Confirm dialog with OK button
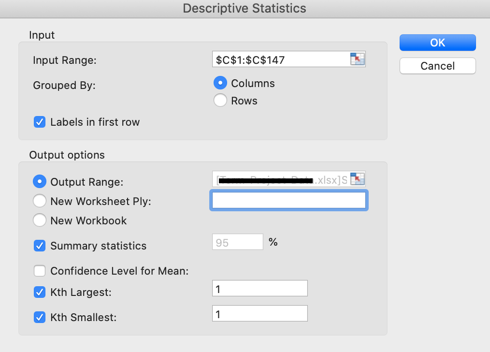490x352 pixels. coord(437,43)
